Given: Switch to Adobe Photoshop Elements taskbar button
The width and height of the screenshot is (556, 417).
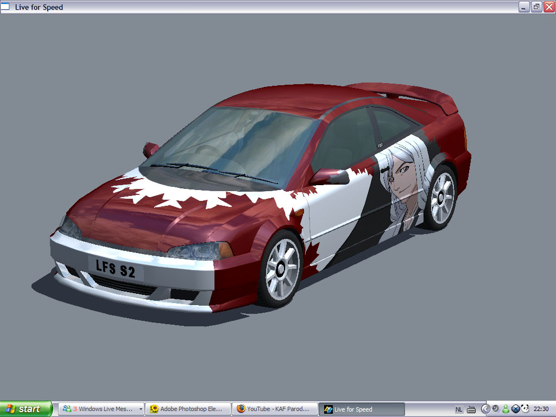Looking at the screenshot, I should 188,409.
